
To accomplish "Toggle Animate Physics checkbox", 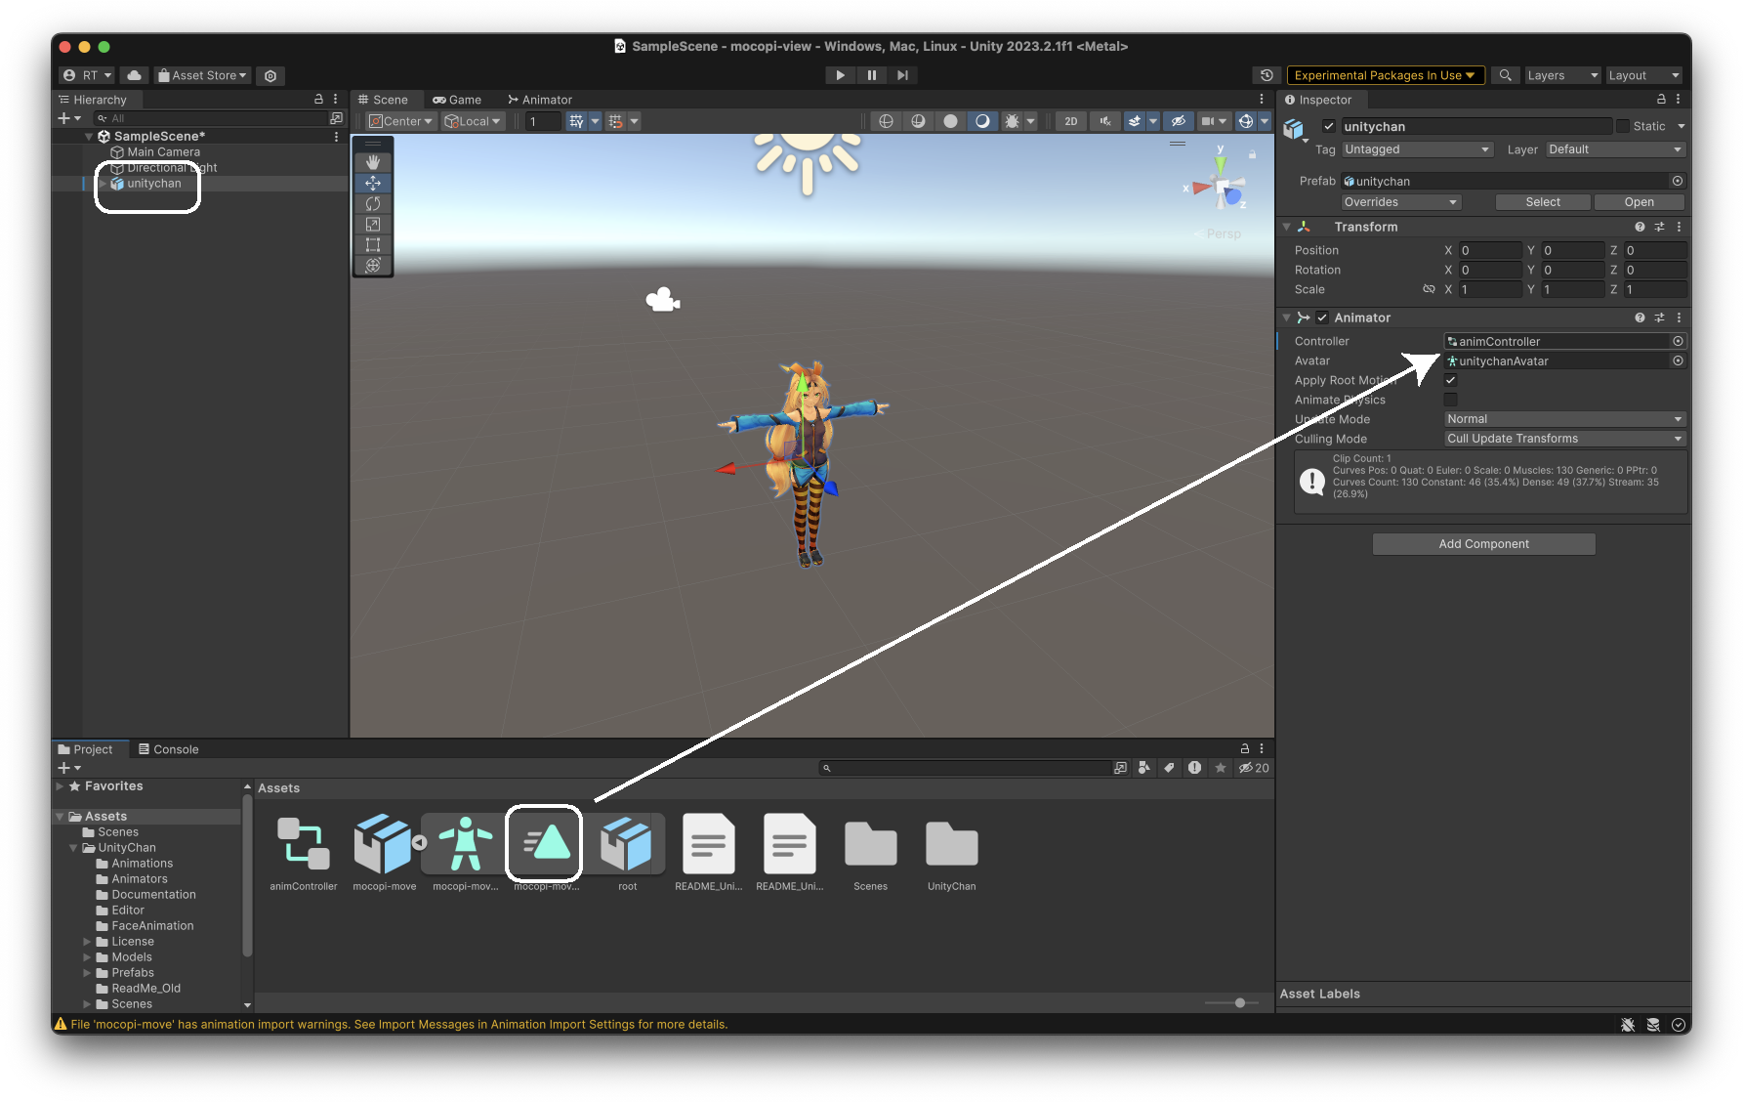I will tap(1450, 400).
